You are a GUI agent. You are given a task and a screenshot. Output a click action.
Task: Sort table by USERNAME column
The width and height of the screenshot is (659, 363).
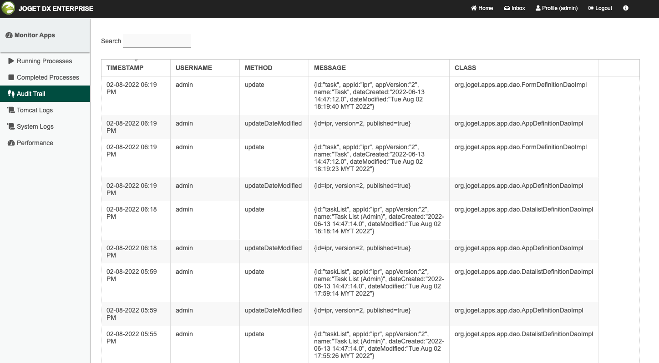tap(194, 68)
